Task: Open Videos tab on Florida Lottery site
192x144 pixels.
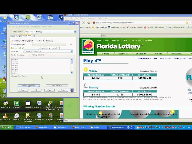Action: pyautogui.click(x=159, y=54)
